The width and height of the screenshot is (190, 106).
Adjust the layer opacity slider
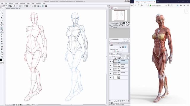pos(122,56)
